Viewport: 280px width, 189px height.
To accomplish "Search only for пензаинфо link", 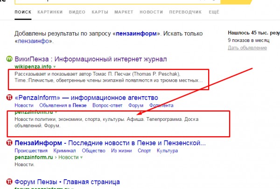I will [34, 41].
